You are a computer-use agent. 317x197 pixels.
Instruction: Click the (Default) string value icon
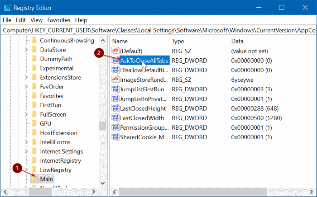[x=115, y=51]
